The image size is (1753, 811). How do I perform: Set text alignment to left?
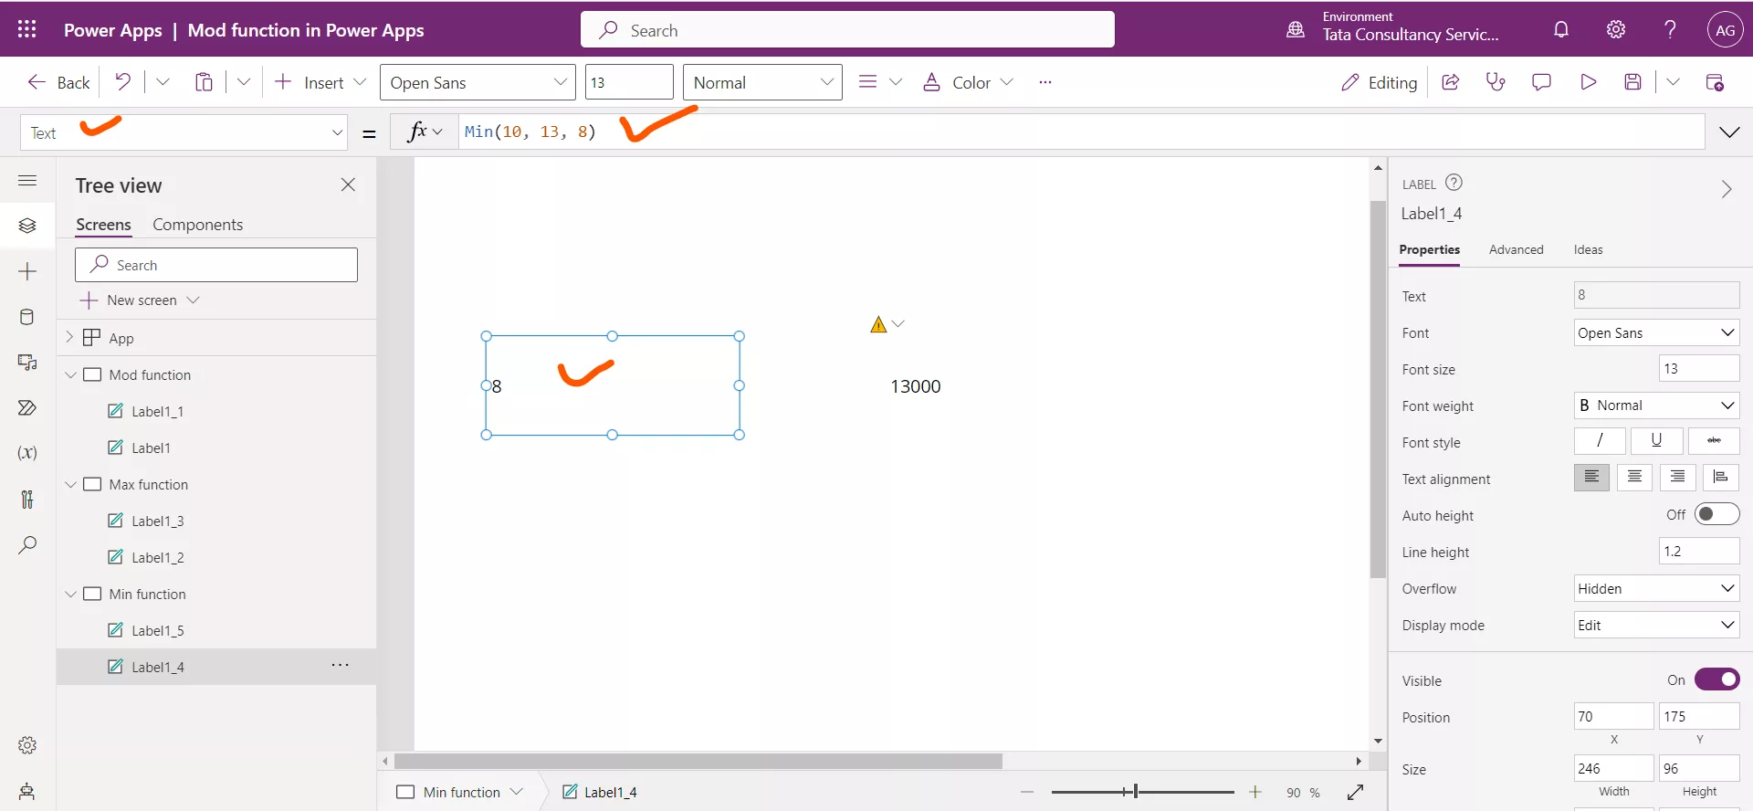tap(1591, 477)
